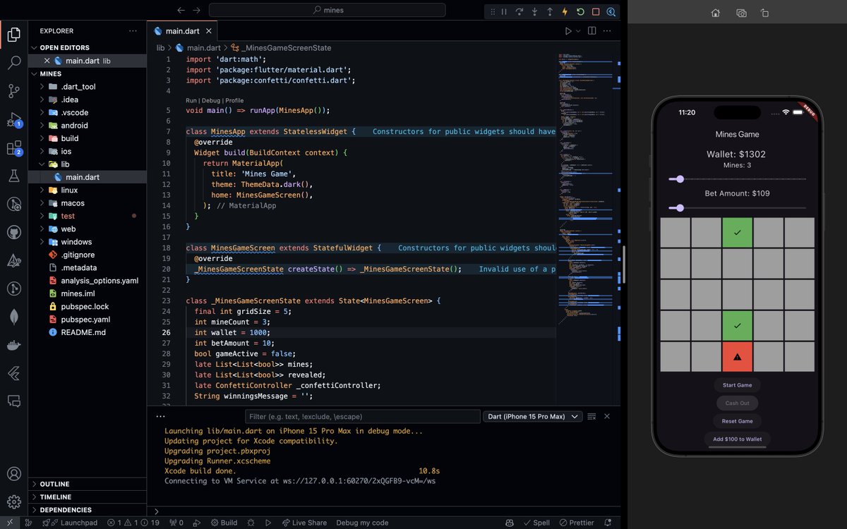Open Explorer views and more actions
The height and width of the screenshot is (529, 847).
coord(133,31)
